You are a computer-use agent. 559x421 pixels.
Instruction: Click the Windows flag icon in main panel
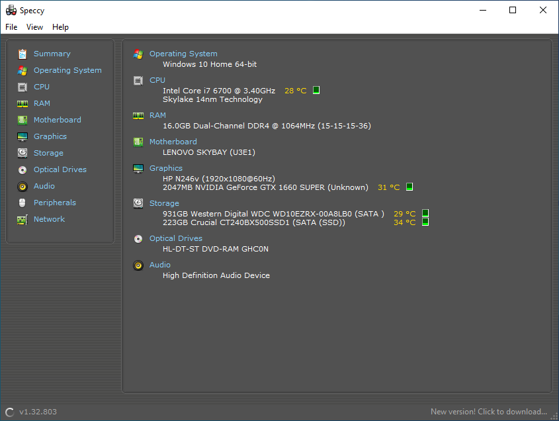(138, 54)
